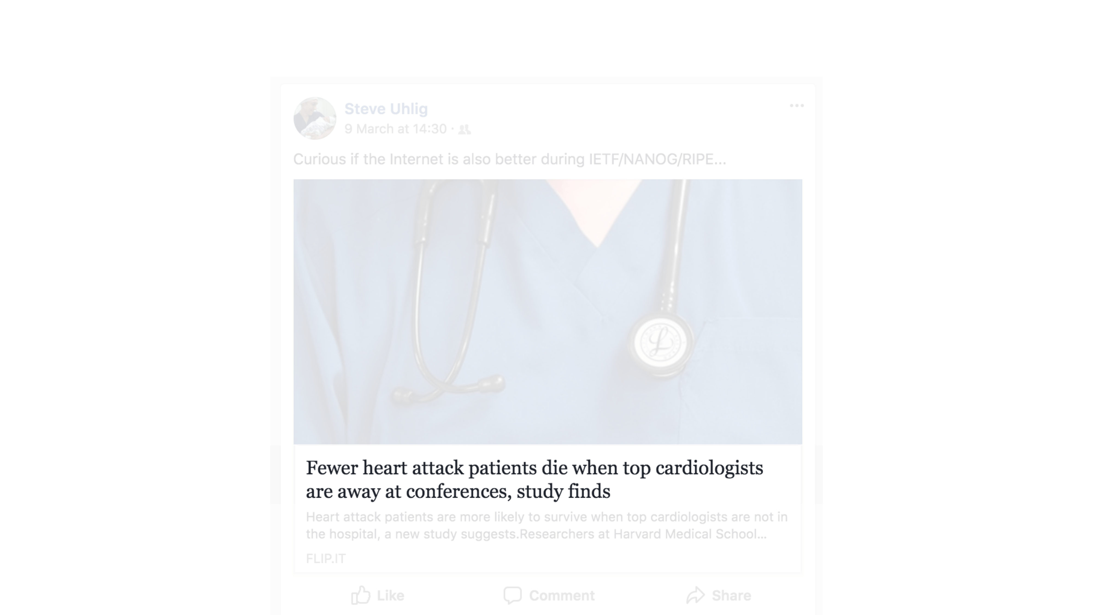This screenshot has height=615, width=1093.
Task: Click the Share arrow icon
Action: (695, 595)
